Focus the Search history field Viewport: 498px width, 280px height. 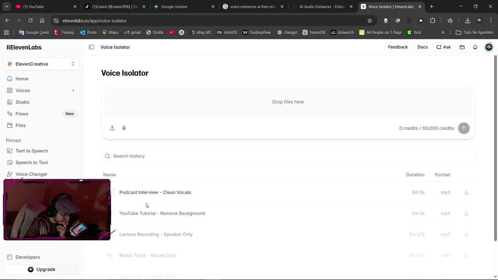pos(288,156)
